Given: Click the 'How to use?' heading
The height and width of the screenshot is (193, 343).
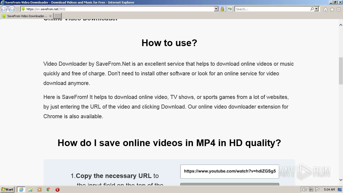Looking at the screenshot, I should click(169, 43).
